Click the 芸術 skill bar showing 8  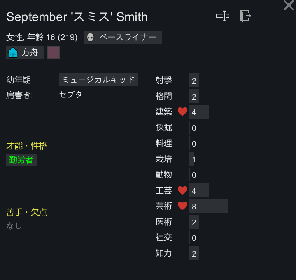click(209, 206)
